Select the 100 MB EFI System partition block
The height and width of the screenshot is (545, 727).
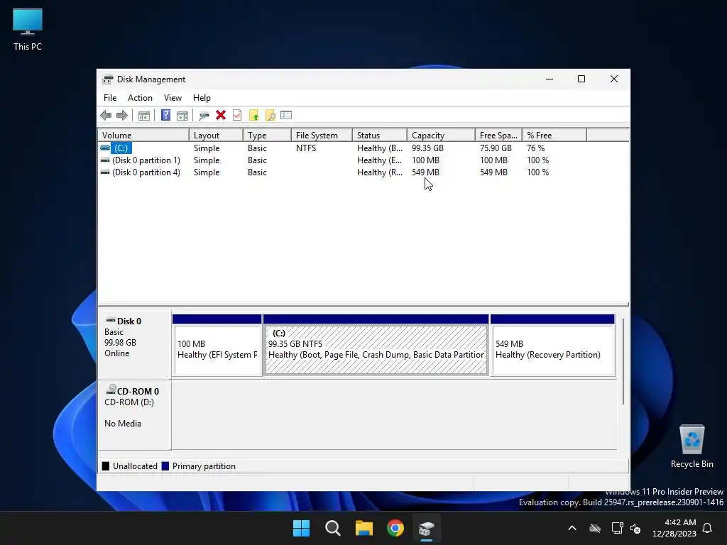point(217,346)
